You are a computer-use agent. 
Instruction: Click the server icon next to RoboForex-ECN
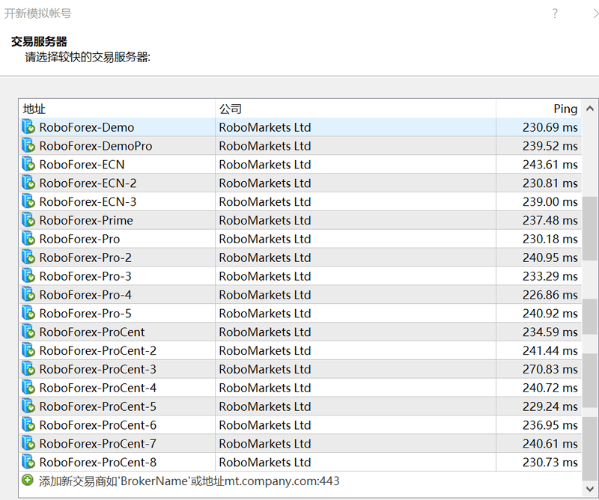tap(27, 165)
